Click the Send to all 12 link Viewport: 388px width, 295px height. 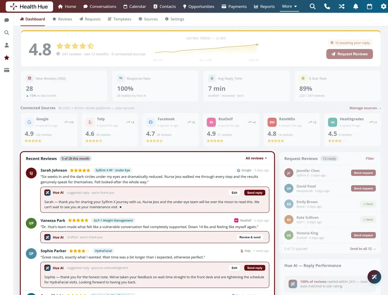pos(363,249)
